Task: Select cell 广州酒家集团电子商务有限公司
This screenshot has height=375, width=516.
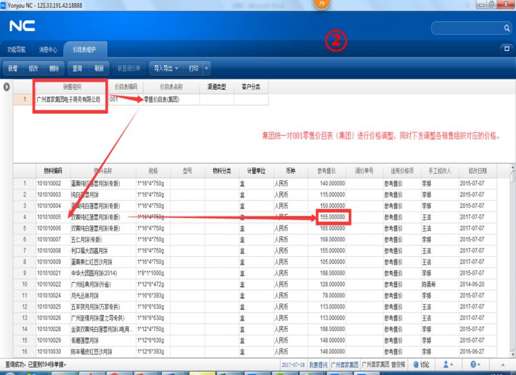Action: [x=72, y=99]
